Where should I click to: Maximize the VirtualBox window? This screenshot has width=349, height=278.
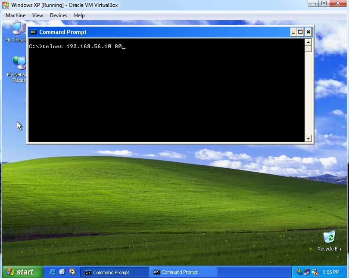(324, 3)
